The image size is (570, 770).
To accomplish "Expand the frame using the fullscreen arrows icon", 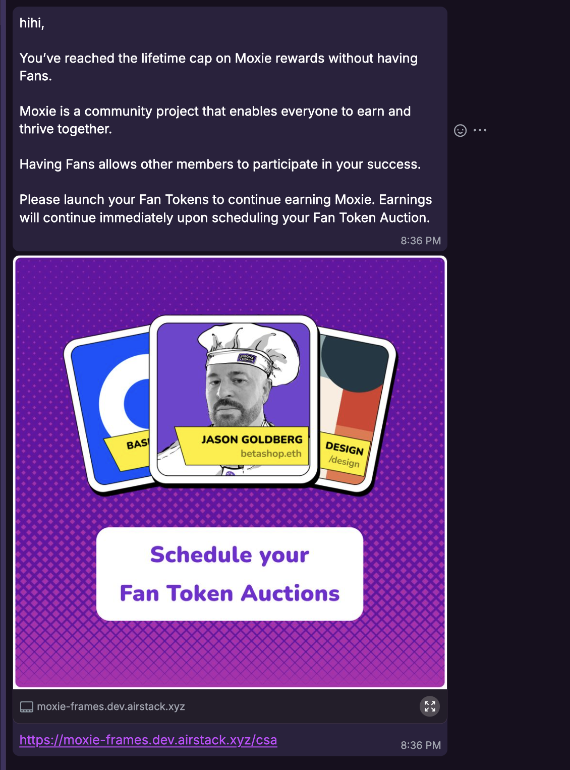I will [x=430, y=706].
